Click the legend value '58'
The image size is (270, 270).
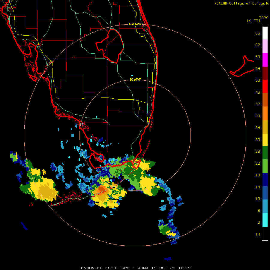(258, 57)
